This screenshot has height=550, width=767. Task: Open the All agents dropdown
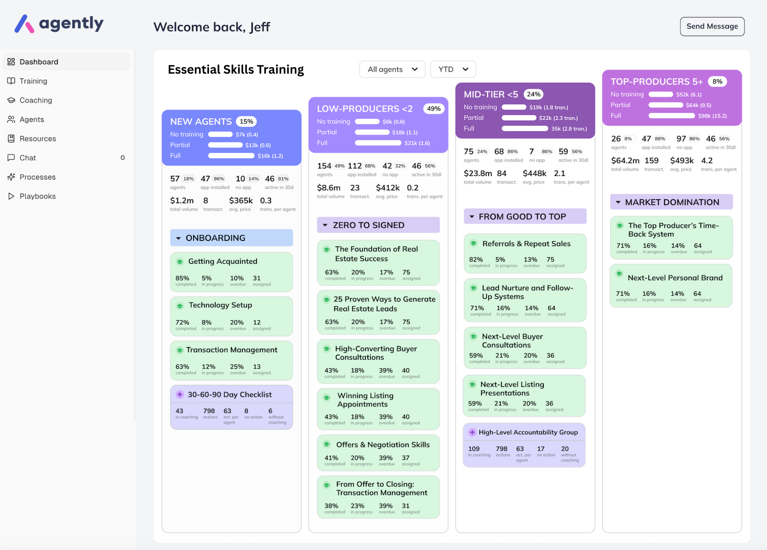(392, 69)
